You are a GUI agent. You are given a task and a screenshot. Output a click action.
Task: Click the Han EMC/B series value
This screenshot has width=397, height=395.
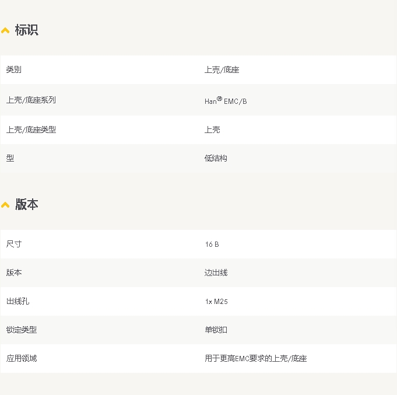click(x=226, y=101)
